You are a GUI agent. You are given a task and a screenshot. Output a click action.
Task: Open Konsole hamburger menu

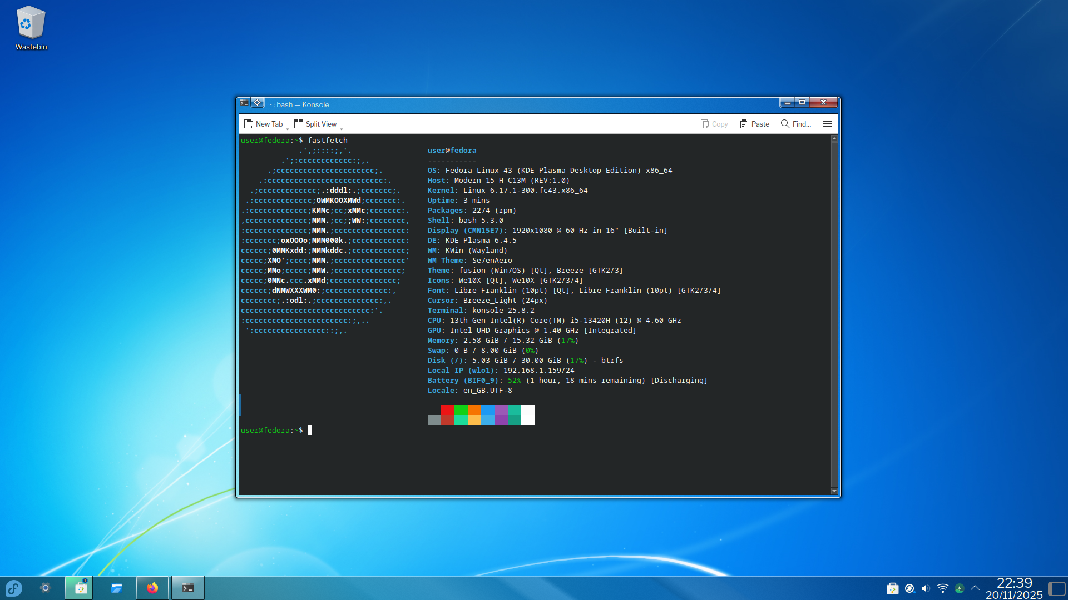[828, 124]
